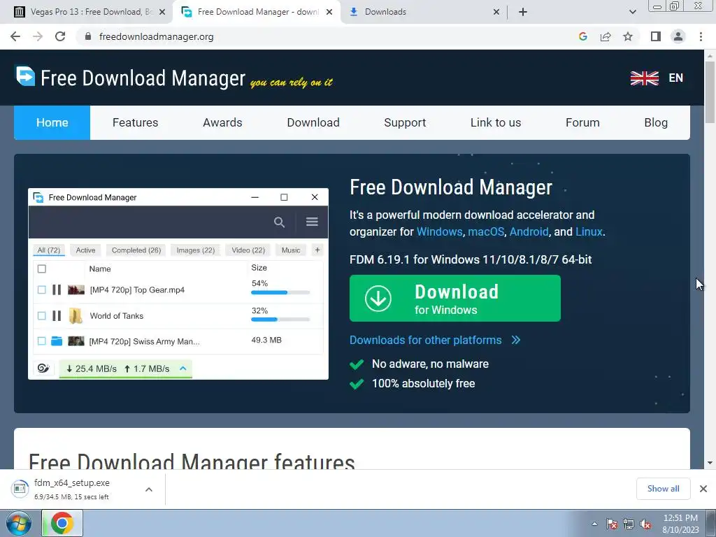Screen dimensions: 716x537
Task: Tick the Top Gear.mp4 checkbox
Action: (41, 289)
